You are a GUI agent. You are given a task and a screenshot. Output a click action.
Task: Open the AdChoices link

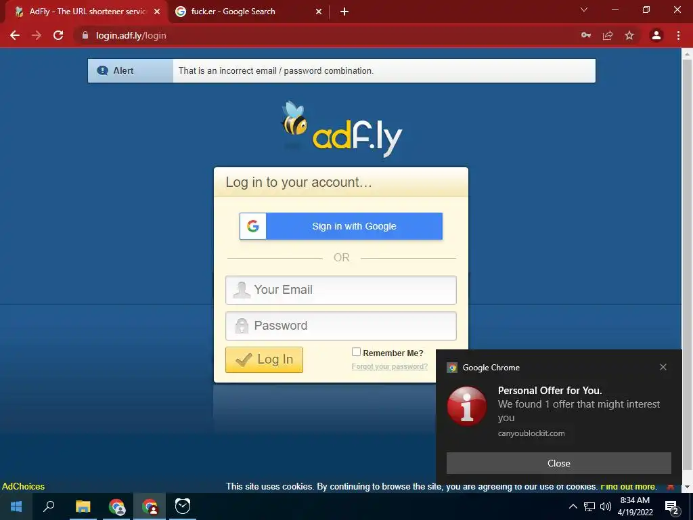[x=24, y=486]
